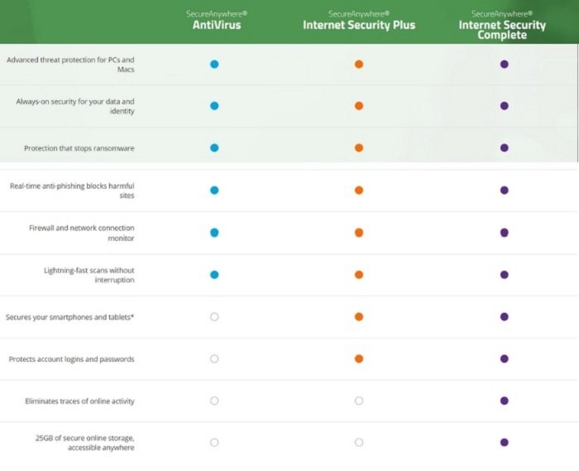Click 'Advanced threat protection for PCs and Macs' text
The width and height of the screenshot is (579, 471).
tap(70, 65)
